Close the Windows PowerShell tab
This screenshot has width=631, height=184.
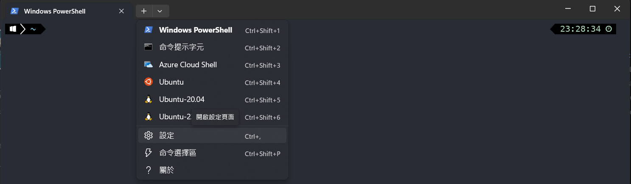[x=121, y=11]
